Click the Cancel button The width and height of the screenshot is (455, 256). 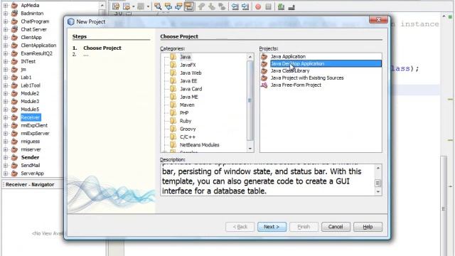click(x=336, y=227)
